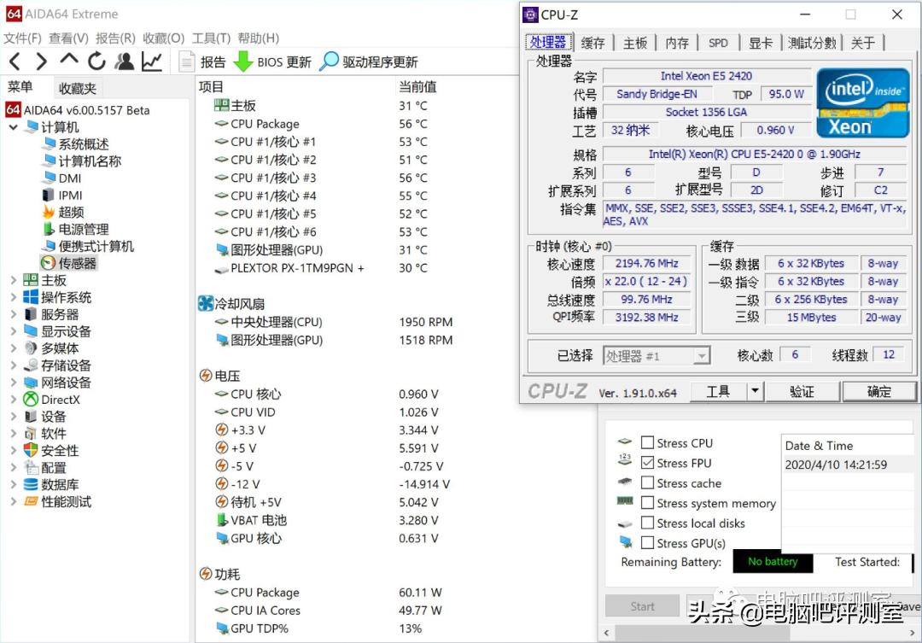Open the user profile icon in toolbar
922x643 pixels.
[x=124, y=61]
